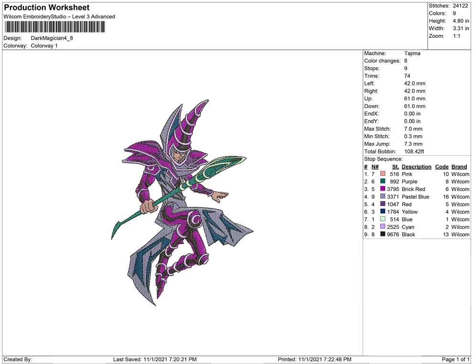Image resolution: width=473 pixels, height=364 pixels.
Task: Click the Purple row teal color swatch
Action: (383, 181)
